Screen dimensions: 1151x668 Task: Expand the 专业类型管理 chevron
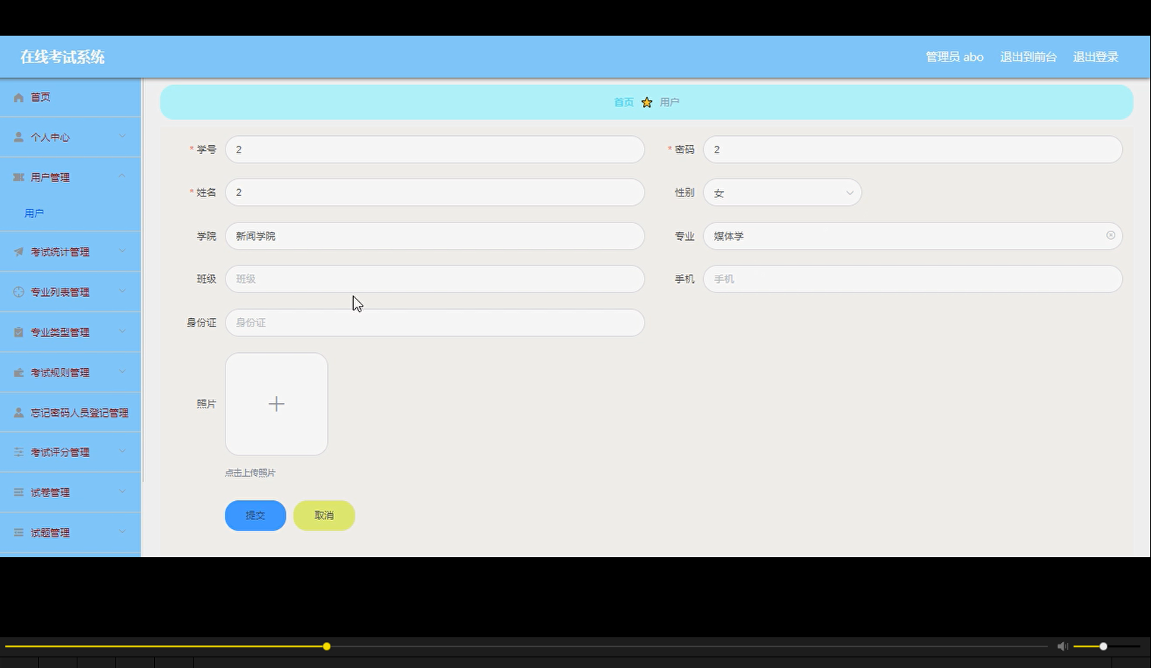coord(122,332)
